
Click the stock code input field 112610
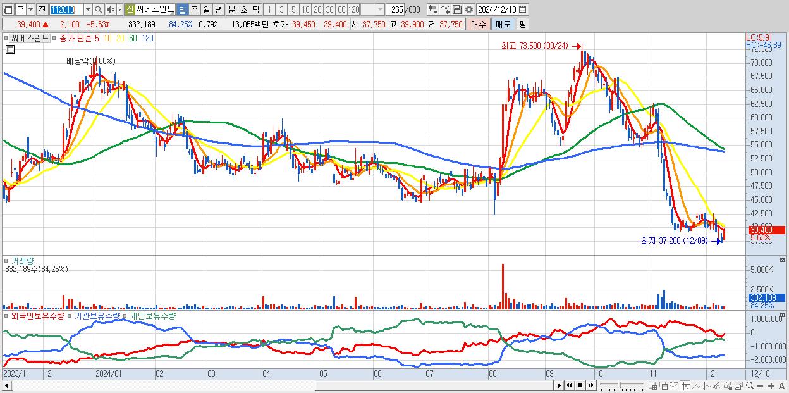click(x=66, y=9)
